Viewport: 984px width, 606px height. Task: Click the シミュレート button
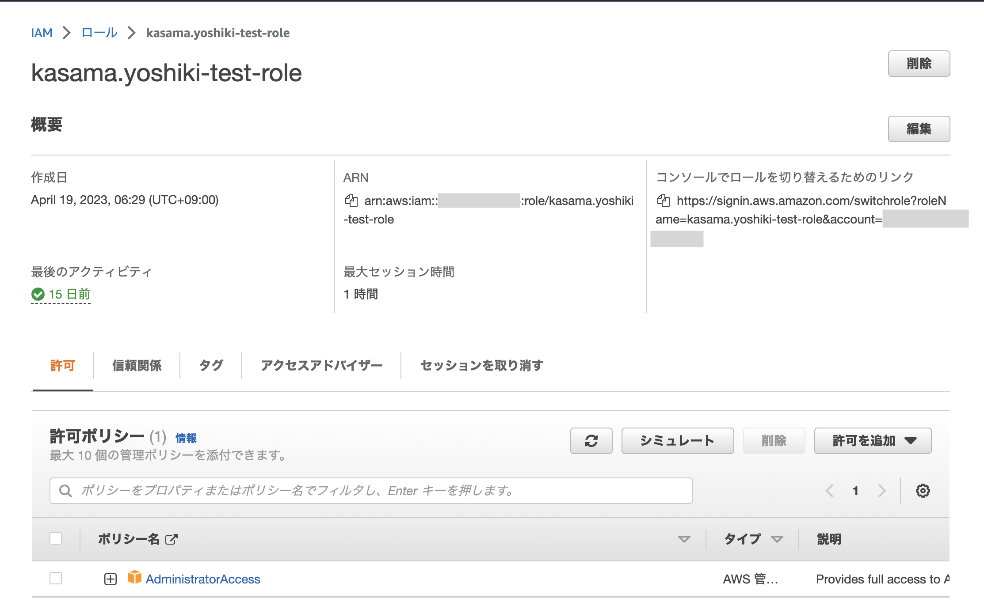[678, 440]
